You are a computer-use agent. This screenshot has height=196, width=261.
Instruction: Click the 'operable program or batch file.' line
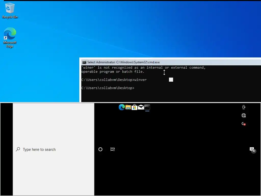point(113,72)
